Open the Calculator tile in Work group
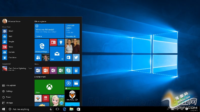Screen dimensions: 200x112 pyautogui.click(x=76, y=70)
